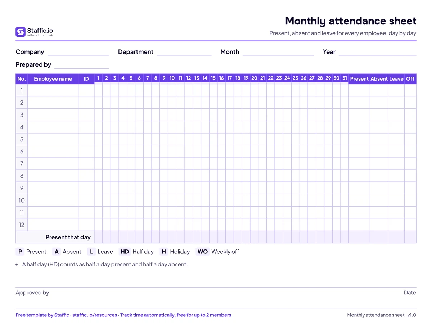Click the 'H' Holiday legend badge
This screenshot has width=432, height=324.
[x=164, y=252]
